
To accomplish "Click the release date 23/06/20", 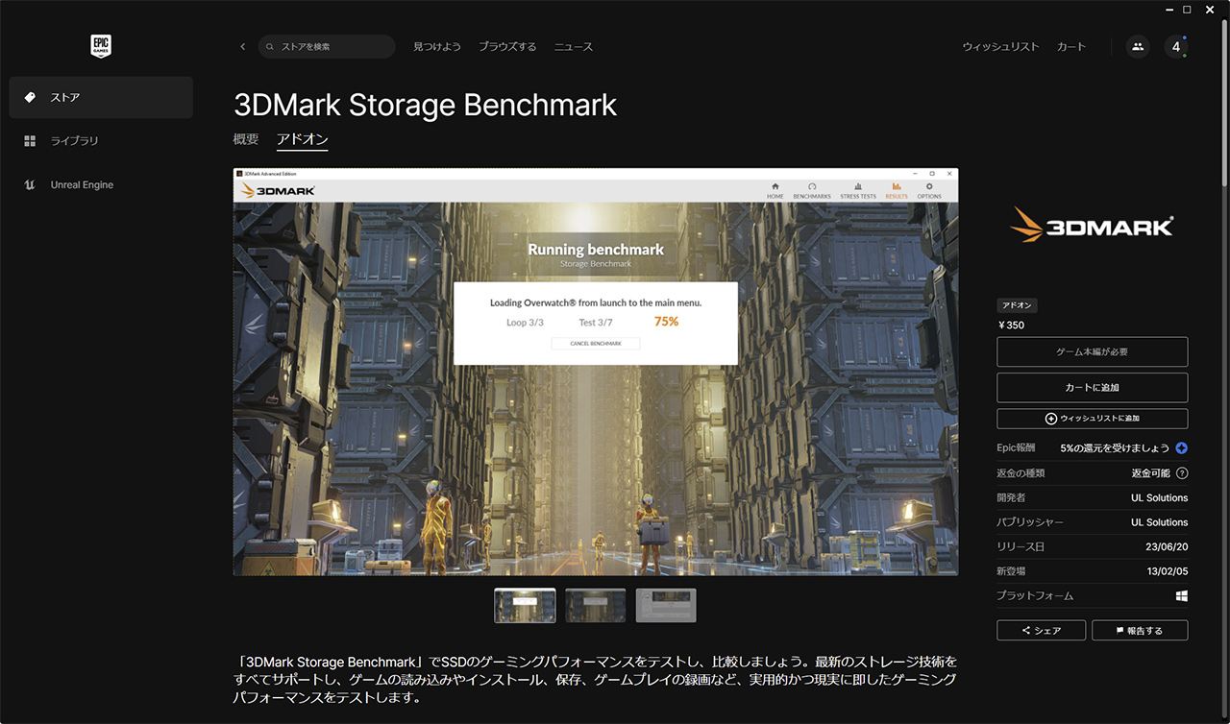I will coord(1165,547).
